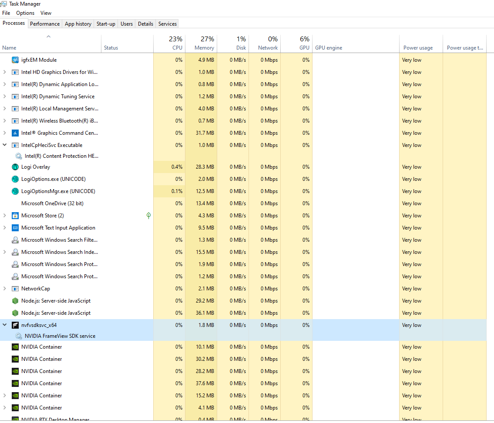The image size is (494, 423).
Task: Click the LogiOptionsMgr.exe icon
Action: coord(15,191)
